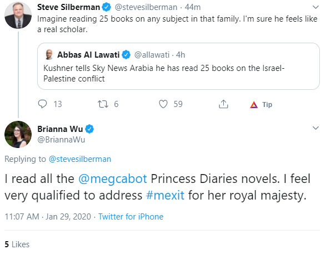View the 5 Likes list
Screen dimensions: 326x255
coord(17,244)
